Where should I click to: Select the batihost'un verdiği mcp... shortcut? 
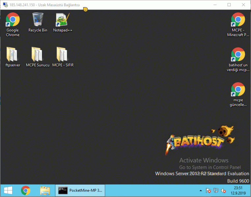pyautogui.click(x=238, y=59)
